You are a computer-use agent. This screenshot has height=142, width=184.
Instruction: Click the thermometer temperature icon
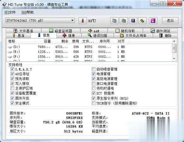pos(82,21)
